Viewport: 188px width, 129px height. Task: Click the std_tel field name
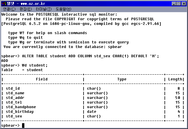tap(14, 102)
